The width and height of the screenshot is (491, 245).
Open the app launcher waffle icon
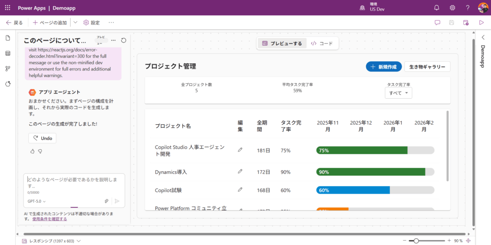[x=8, y=8]
